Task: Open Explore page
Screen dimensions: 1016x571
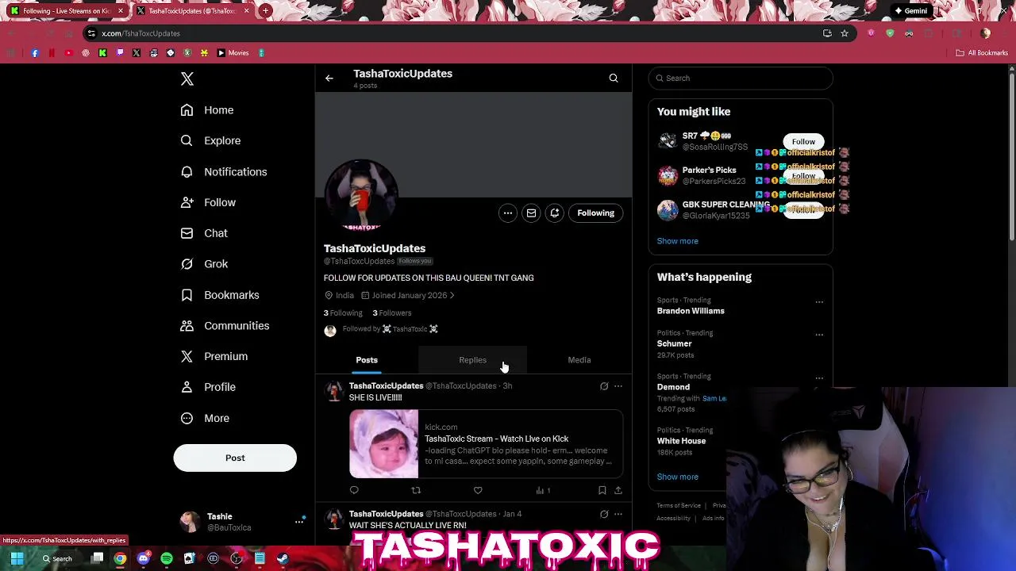Action: point(210,140)
